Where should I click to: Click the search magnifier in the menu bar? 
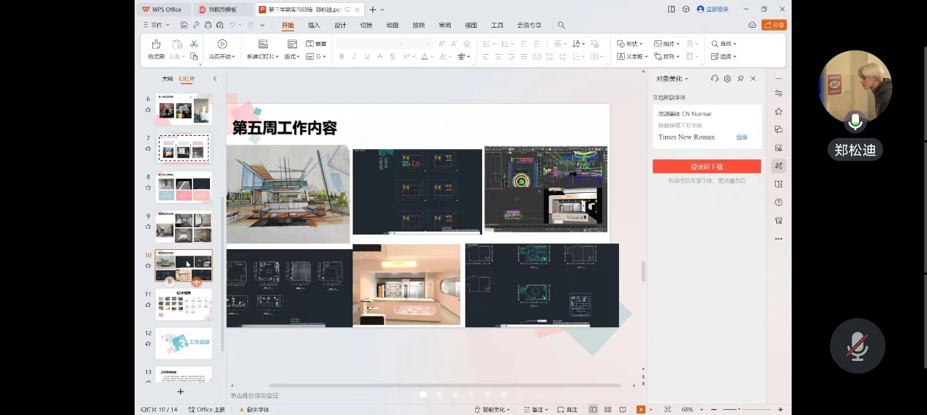pyautogui.click(x=561, y=25)
